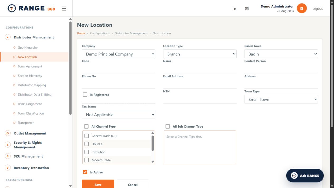Go to Home breadcrumb link
The height and width of the screenshot is (188, 334).
click(x=81, y=33)
